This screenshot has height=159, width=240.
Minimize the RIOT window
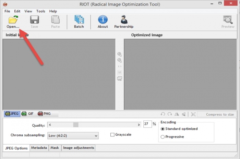212,4
